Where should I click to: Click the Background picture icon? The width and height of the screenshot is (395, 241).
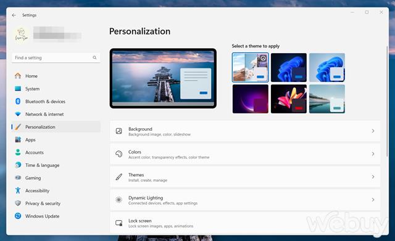(118, 131)
